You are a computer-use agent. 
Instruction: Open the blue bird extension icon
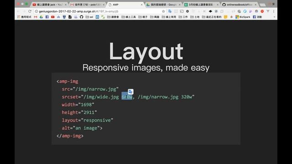click(245, 11)
